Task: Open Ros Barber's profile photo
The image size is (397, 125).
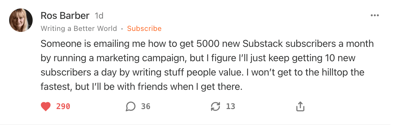Action: click(x=21, y=20)
